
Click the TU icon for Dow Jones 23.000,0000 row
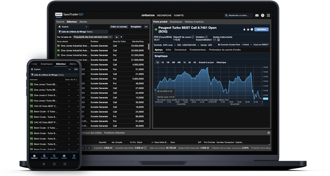tap(58, 46)
